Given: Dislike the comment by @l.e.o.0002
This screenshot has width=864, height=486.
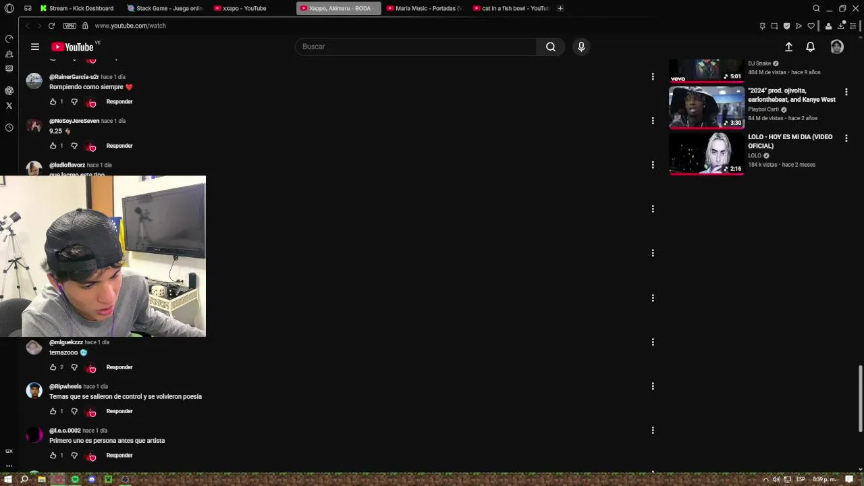Looking at the screenshot, I should [x=74, y=456].
